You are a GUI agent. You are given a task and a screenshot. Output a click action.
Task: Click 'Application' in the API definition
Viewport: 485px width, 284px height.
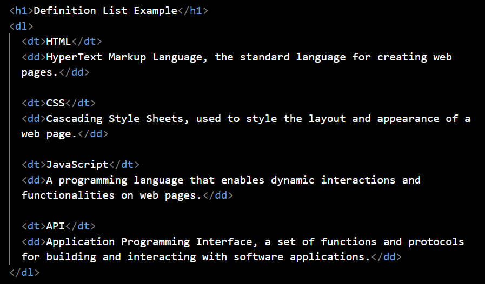tap(81, 242)
